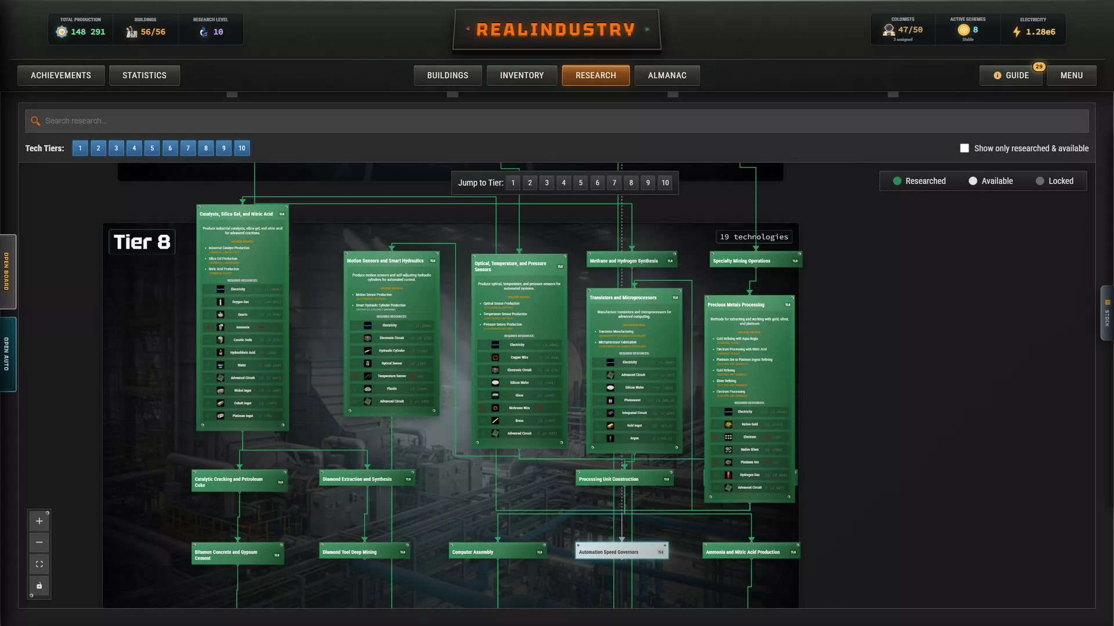Click the Locked legend indicator

click(x=1040, y=181)
